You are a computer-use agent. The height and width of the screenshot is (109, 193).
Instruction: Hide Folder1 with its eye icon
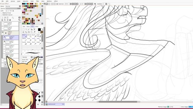pos(3,32)
